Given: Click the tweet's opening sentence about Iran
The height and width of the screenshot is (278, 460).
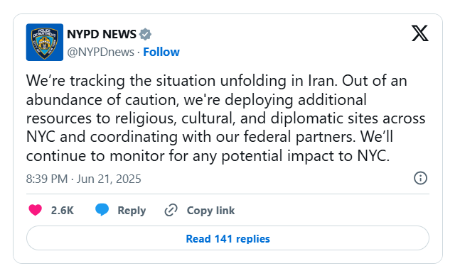Looking at the screenshot, I should [182, 81].
